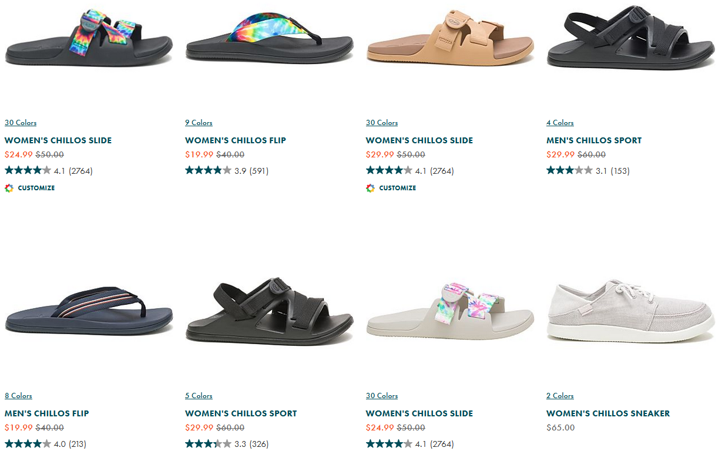Click the star rating for Women's Chillos Sport
The width and height of the screenshot is (722, 451).
[209, 444]
